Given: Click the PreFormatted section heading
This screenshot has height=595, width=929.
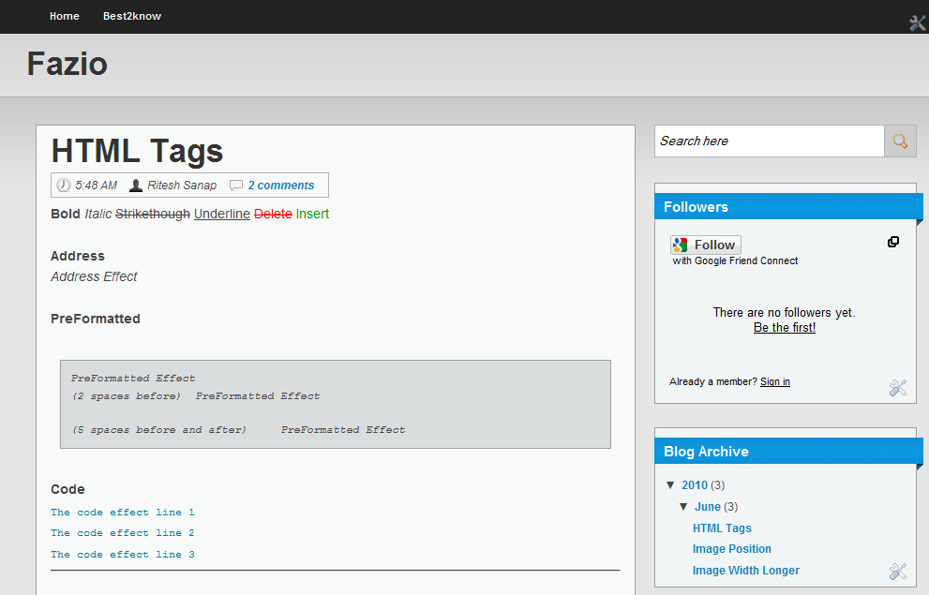Looking at the screenshot, I should point(96,319).
